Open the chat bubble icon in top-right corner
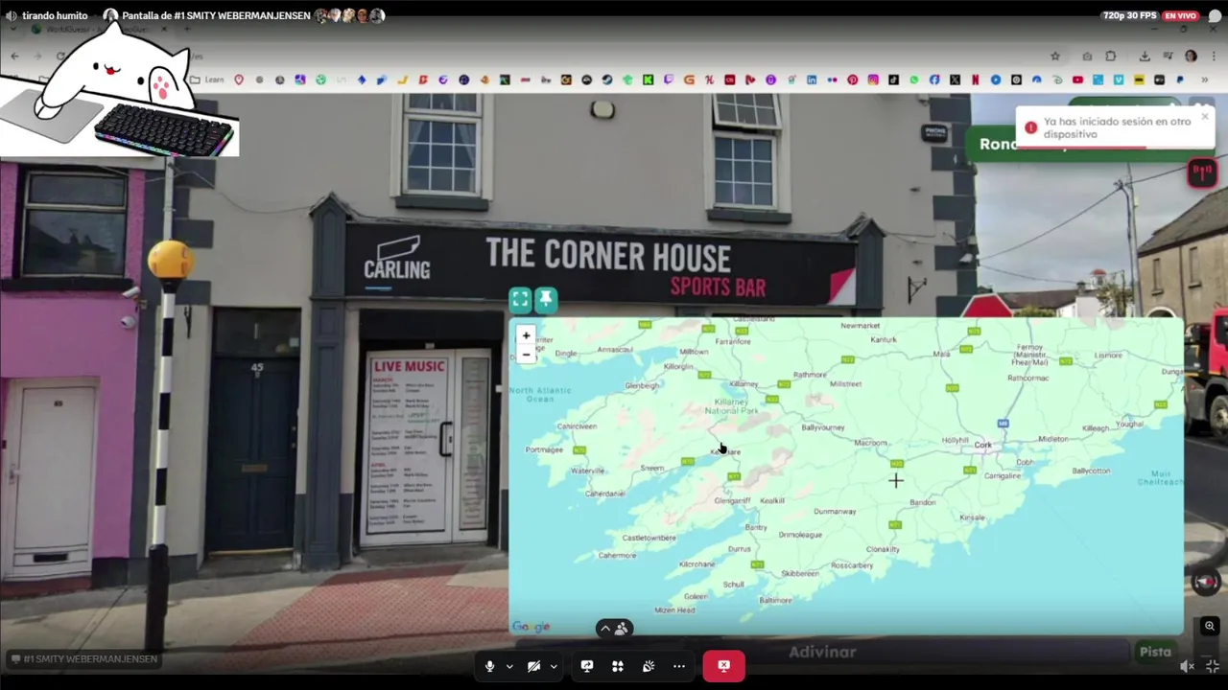The height and width of the screenshot is (690, 1228). (1215, 15)
